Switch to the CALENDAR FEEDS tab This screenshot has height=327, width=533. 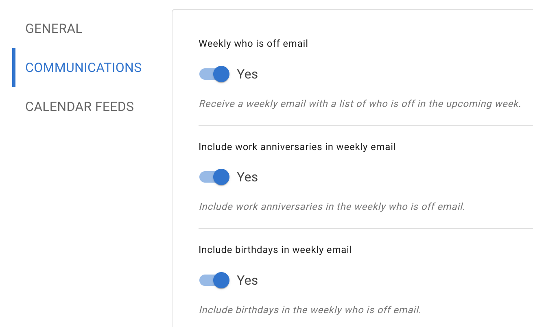click(79, 107)
